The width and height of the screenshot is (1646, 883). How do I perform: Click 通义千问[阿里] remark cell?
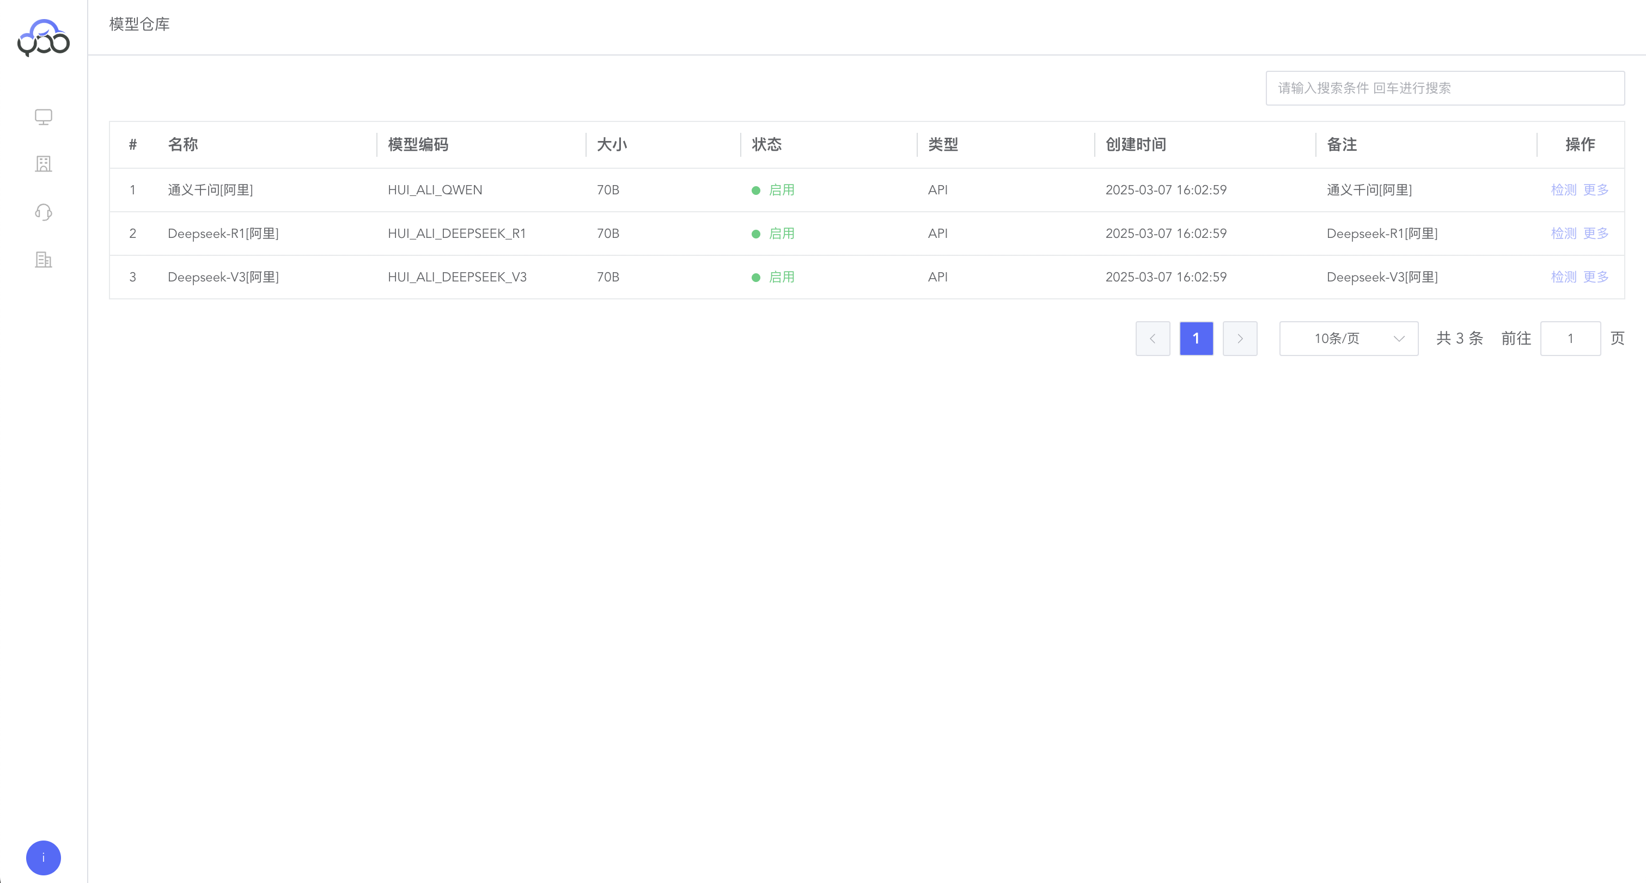(x=1369, y=189)
